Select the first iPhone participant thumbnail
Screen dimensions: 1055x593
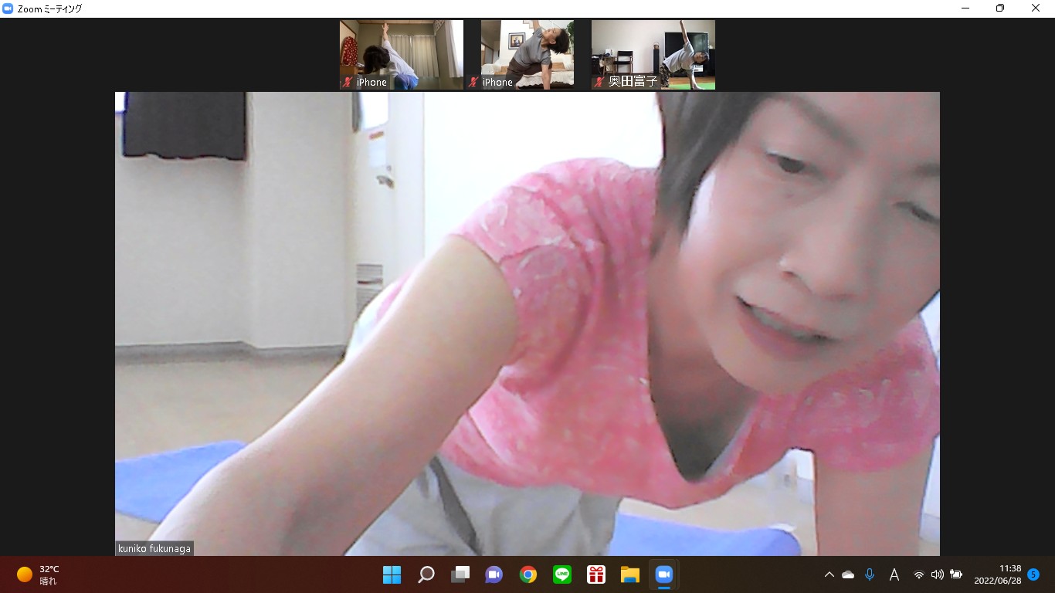[x=402, y=55]
